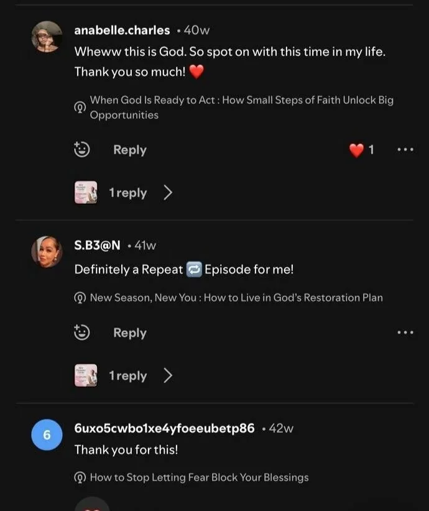Open blue 6 avatar of 6uxo5cwbo1xe4yfoeeubetp86
Screen dimensions: 429x511
47,435
